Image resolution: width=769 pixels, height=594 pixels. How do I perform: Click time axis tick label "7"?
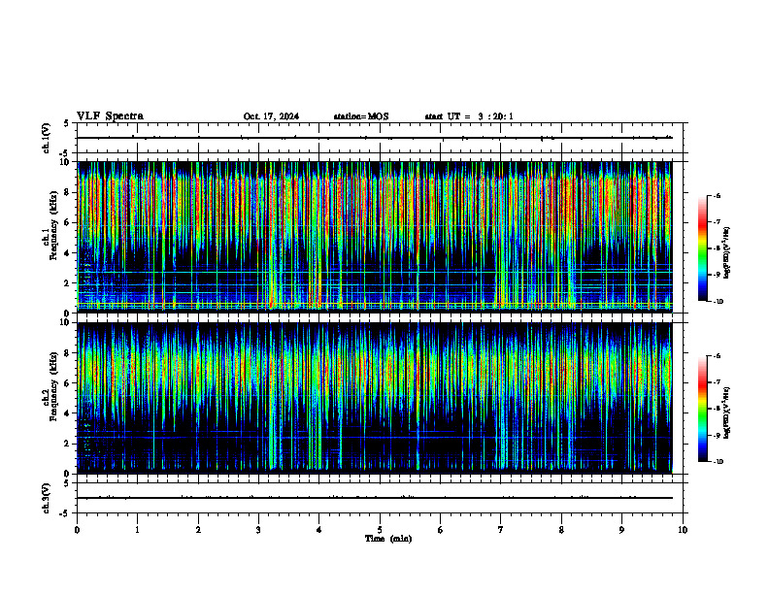pyautogui.click(x=500, y=530)
